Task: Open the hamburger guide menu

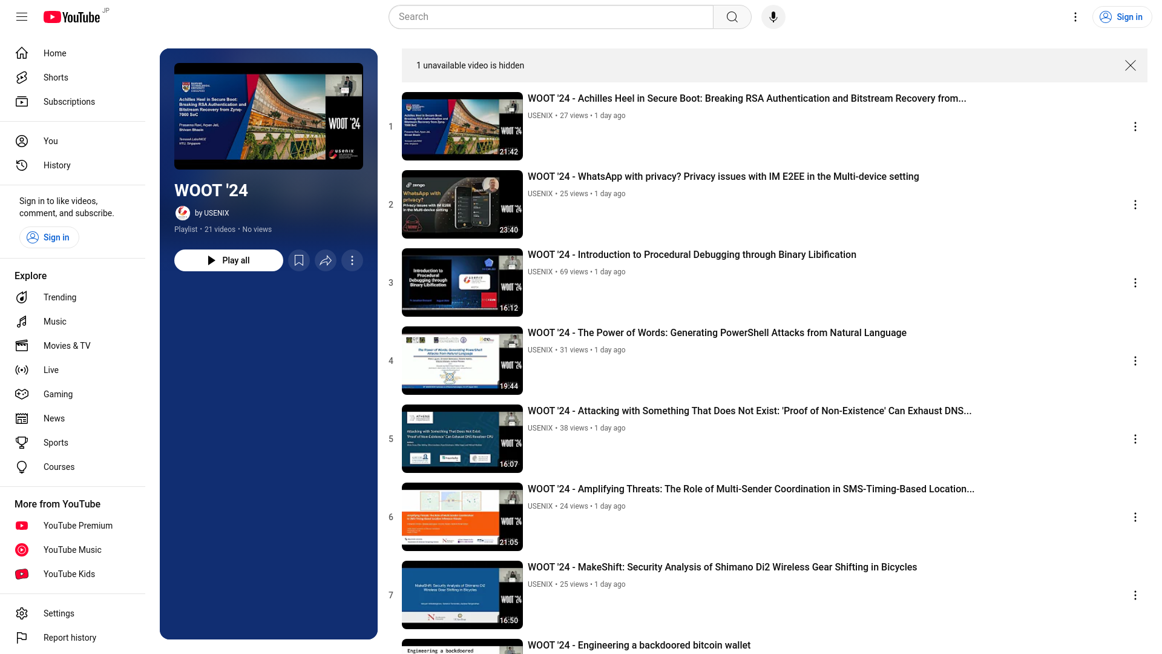Action: coord(22,17)
